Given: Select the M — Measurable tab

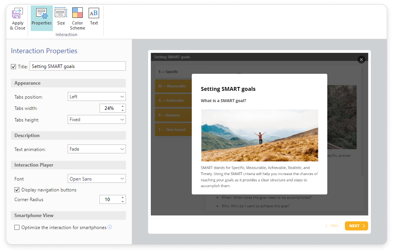Looking at the screenshot, I should click(x=173, y=86).
